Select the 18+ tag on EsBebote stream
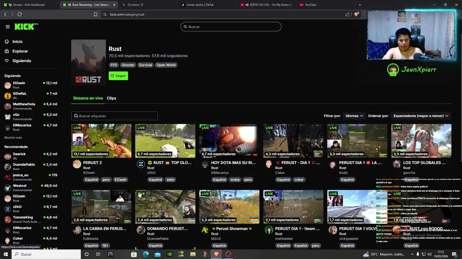The width and height of the screenshot is (462, 259). tap(105, 246)
